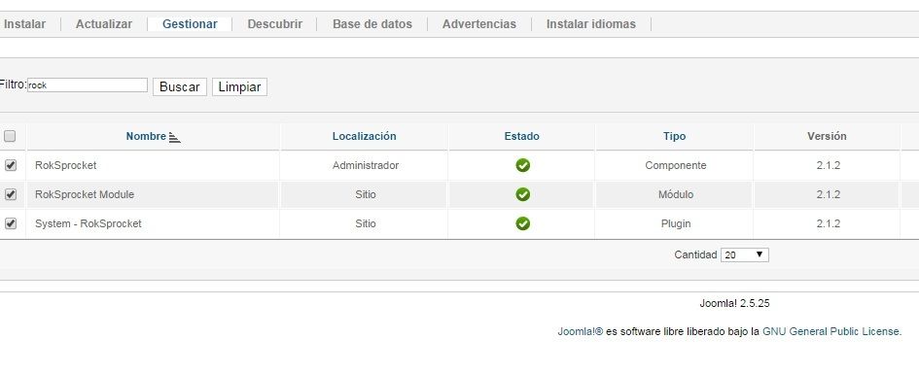
Task: Click the Módulo type cell
Action: pos(676,194)
